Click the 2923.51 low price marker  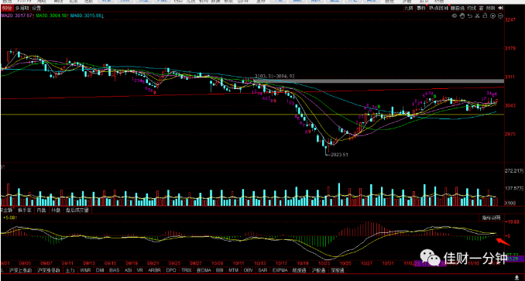339,155
